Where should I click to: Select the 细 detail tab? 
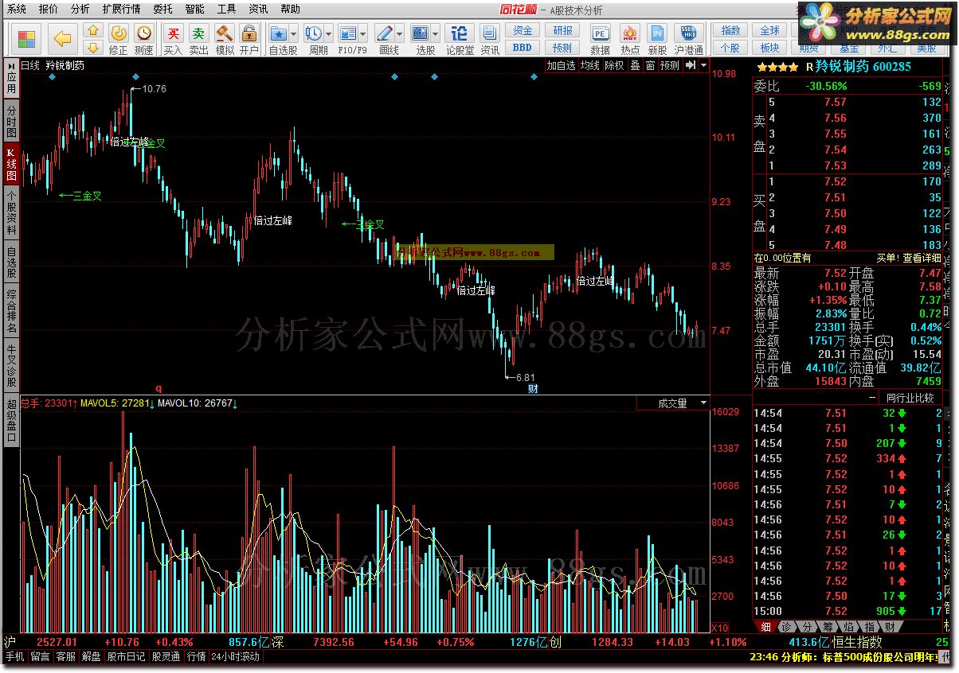pos(765,627)
